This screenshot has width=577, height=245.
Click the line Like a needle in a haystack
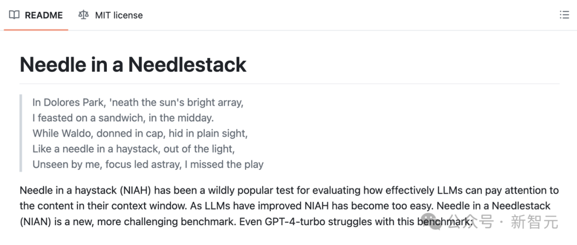click(134, 148)
